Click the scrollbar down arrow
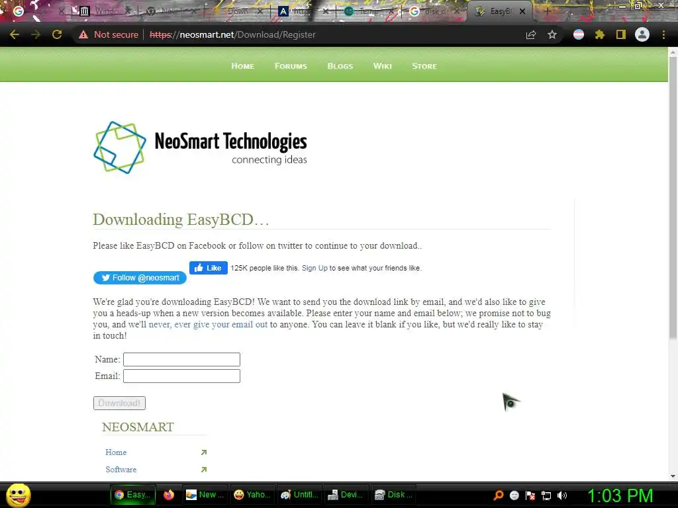Screen dimensions: 678x508 pos(673,476)
